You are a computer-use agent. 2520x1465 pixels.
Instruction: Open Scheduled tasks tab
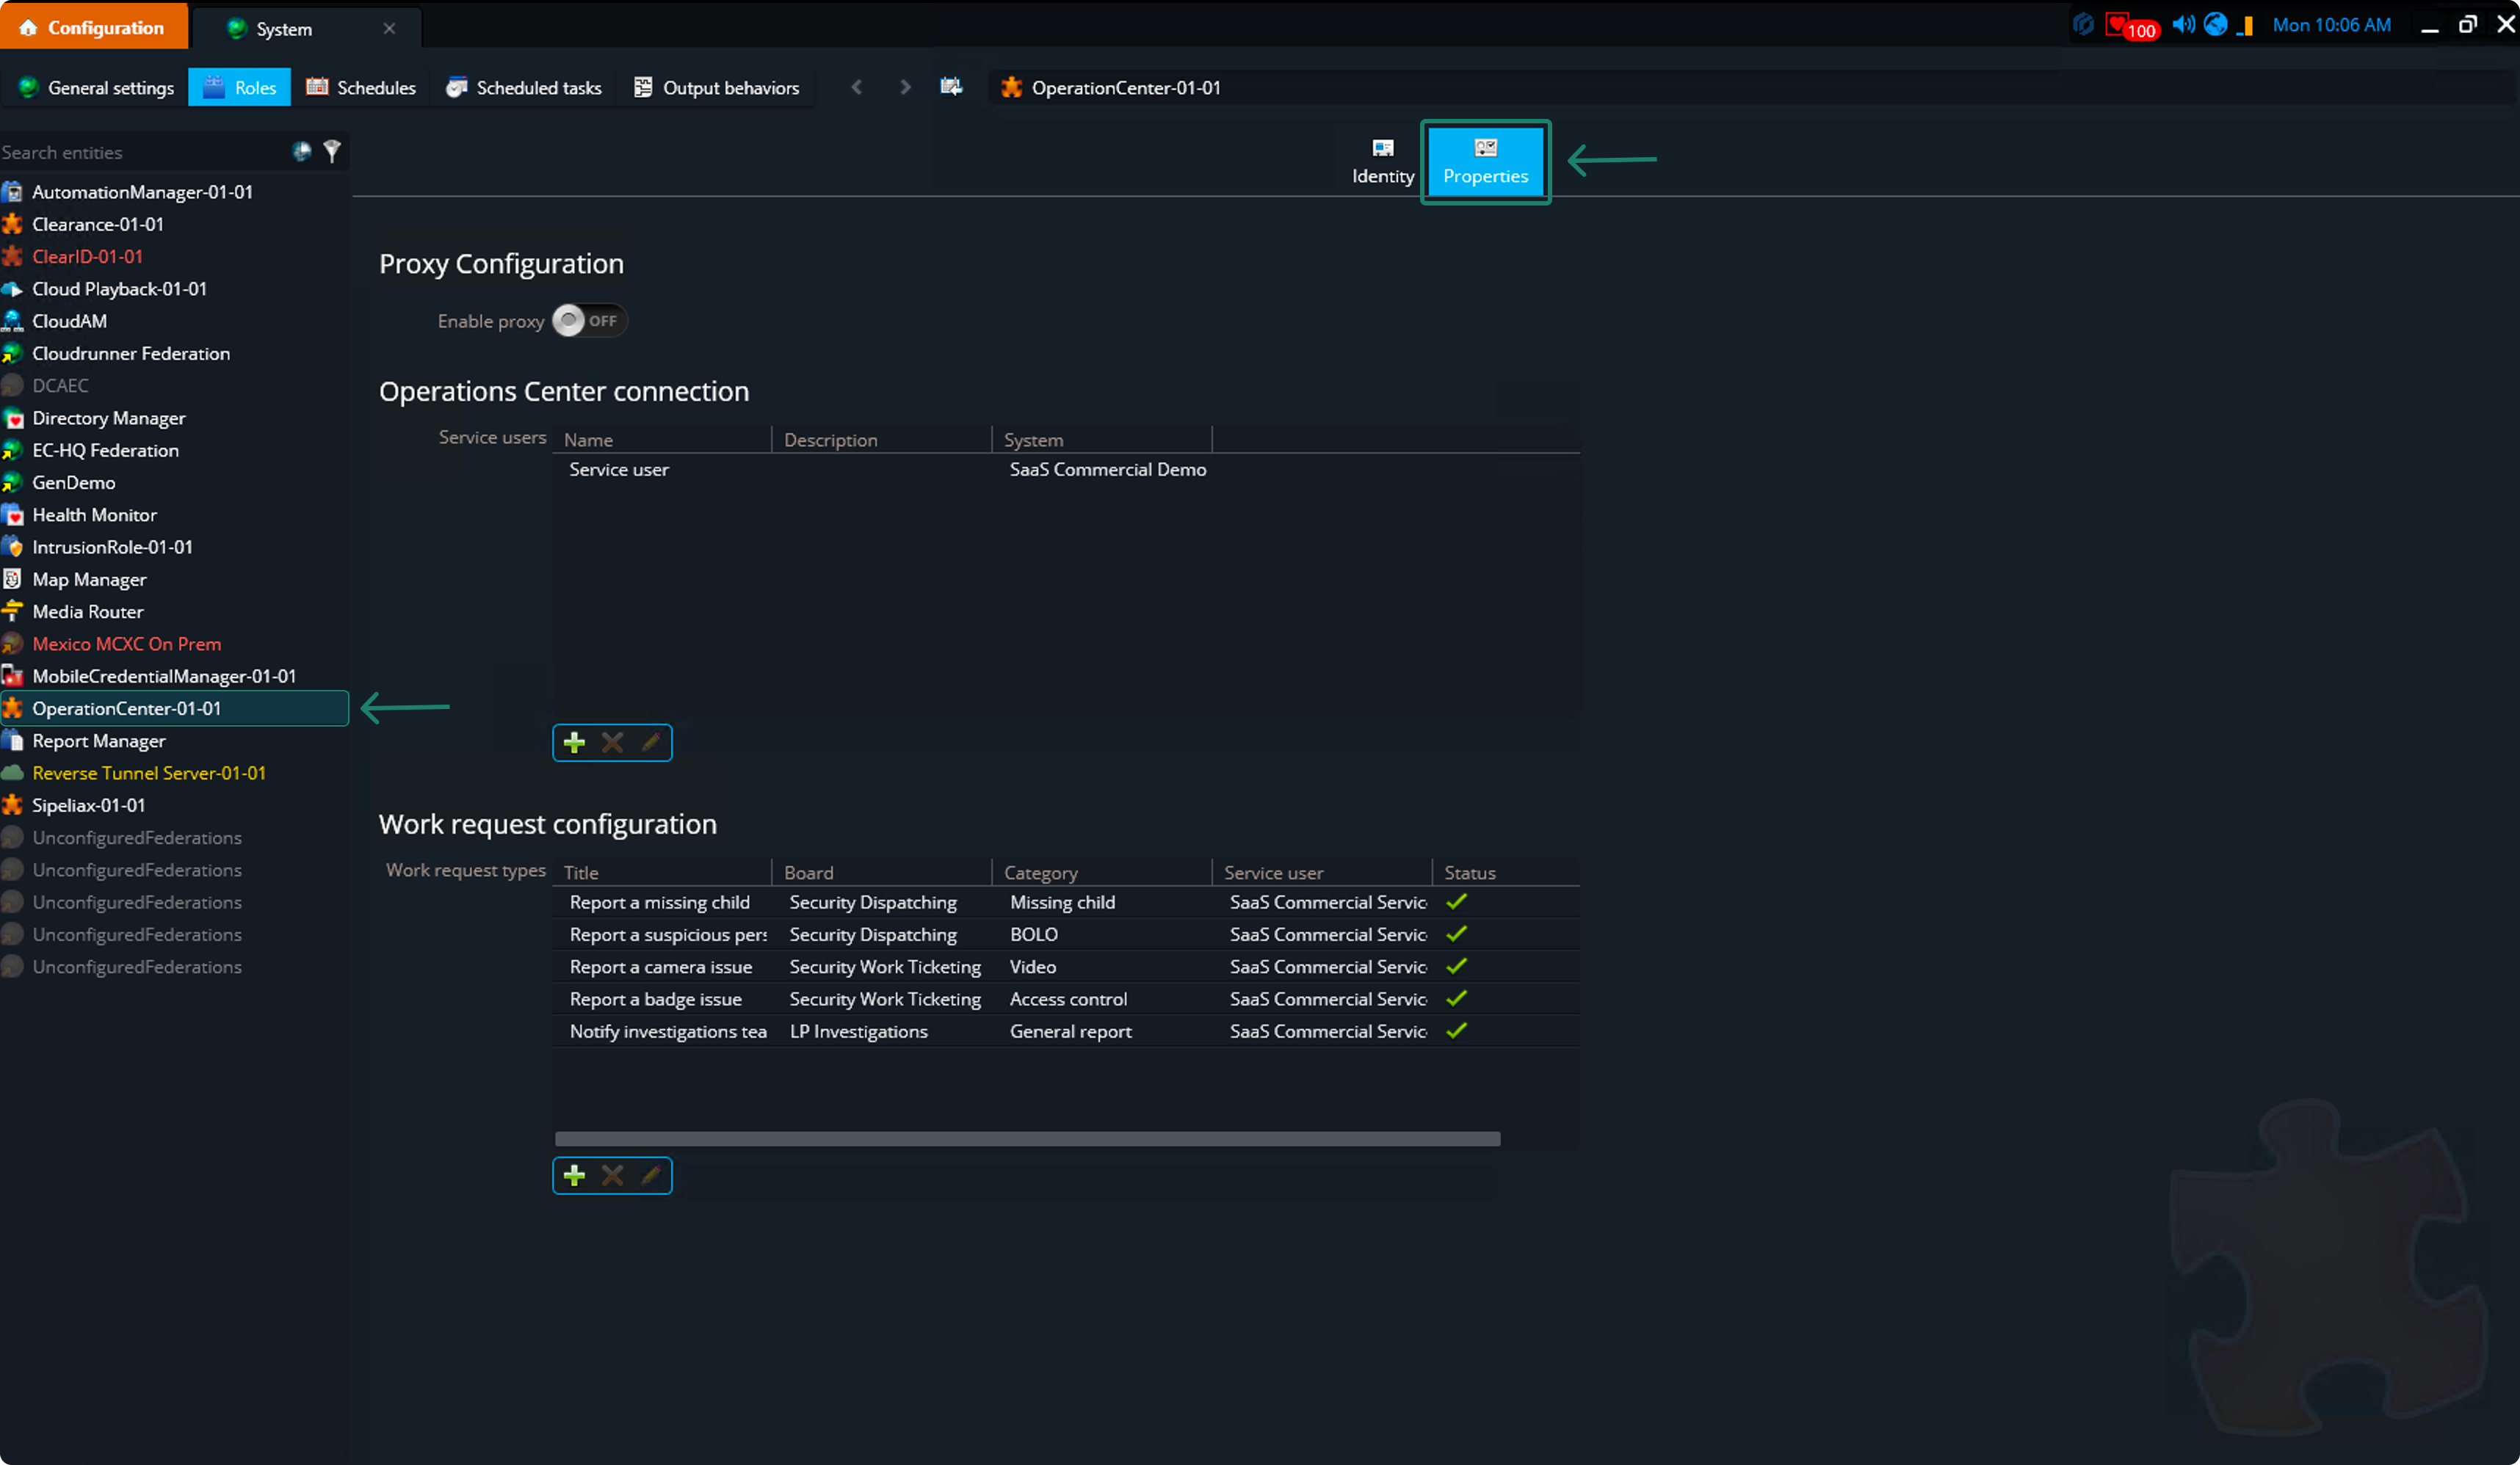524,88
